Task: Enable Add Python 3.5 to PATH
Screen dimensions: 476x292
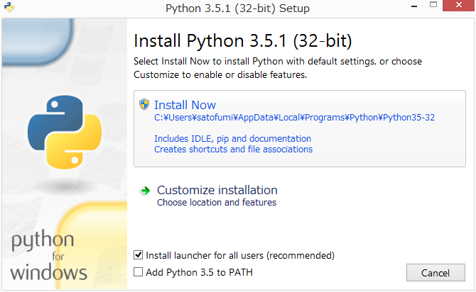Action: (x=138, y=272)
